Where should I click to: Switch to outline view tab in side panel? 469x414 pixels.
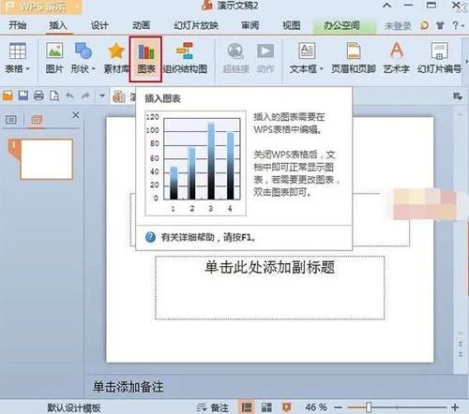[x=11, y=120]
